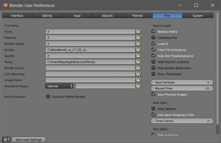221x143 pixels.
Task: Switch to the Editing tab
Action: point(47,15)
